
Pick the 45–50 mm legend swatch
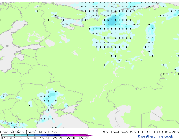[x=83, y=135]
